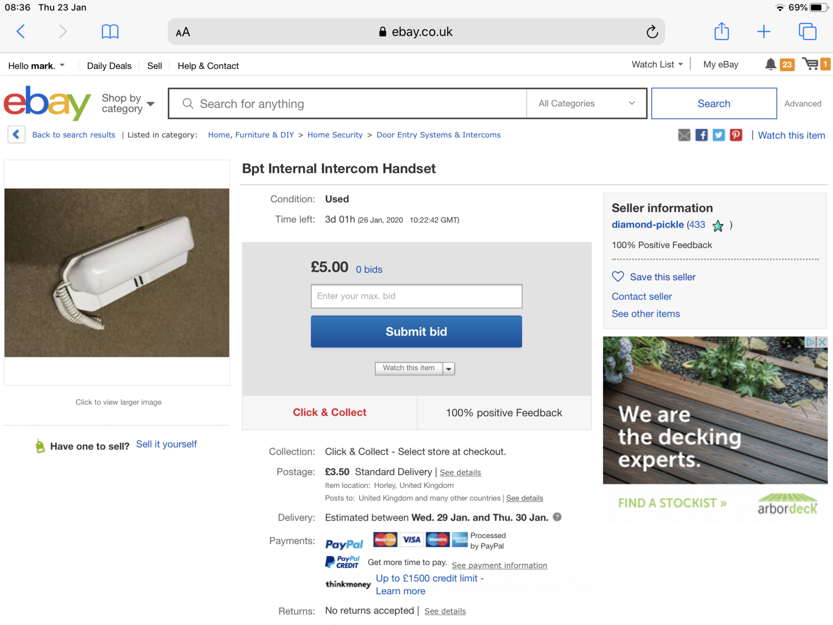
Task: Open Contact seller link
Action: click(641, 296)
